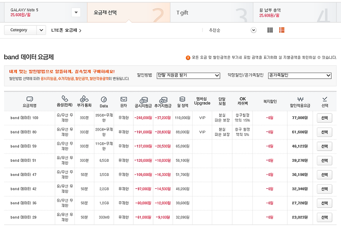Click the band 데이터 59 plan name
This screenshot has width=341, height=227.
[x=24, y=146]
